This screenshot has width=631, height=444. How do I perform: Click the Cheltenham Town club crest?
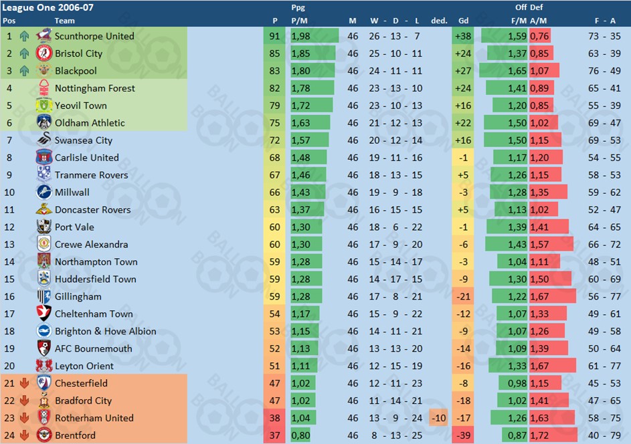tap(44, 314)
